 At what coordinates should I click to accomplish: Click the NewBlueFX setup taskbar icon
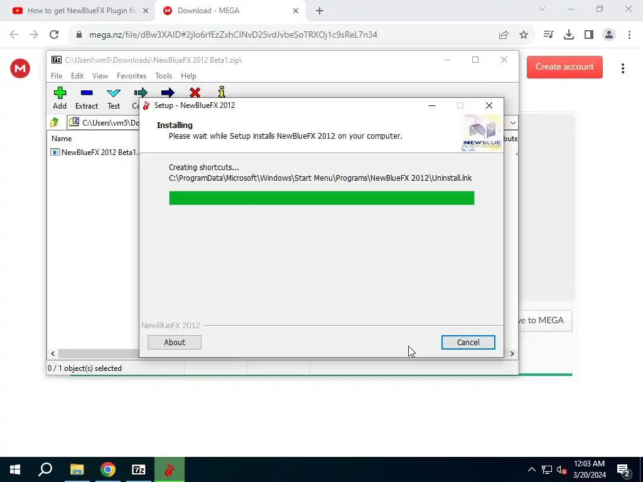click(170, 469)
